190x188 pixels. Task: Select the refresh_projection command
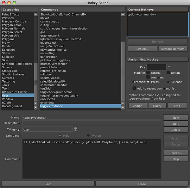(x=80, y=71)
